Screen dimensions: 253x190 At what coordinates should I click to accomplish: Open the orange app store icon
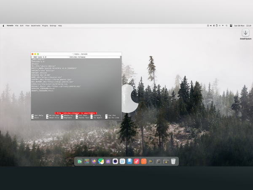click(144, 161)
